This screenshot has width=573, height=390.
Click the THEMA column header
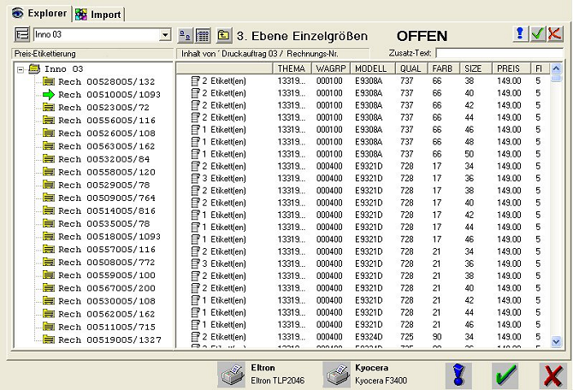tap(292, 68)
